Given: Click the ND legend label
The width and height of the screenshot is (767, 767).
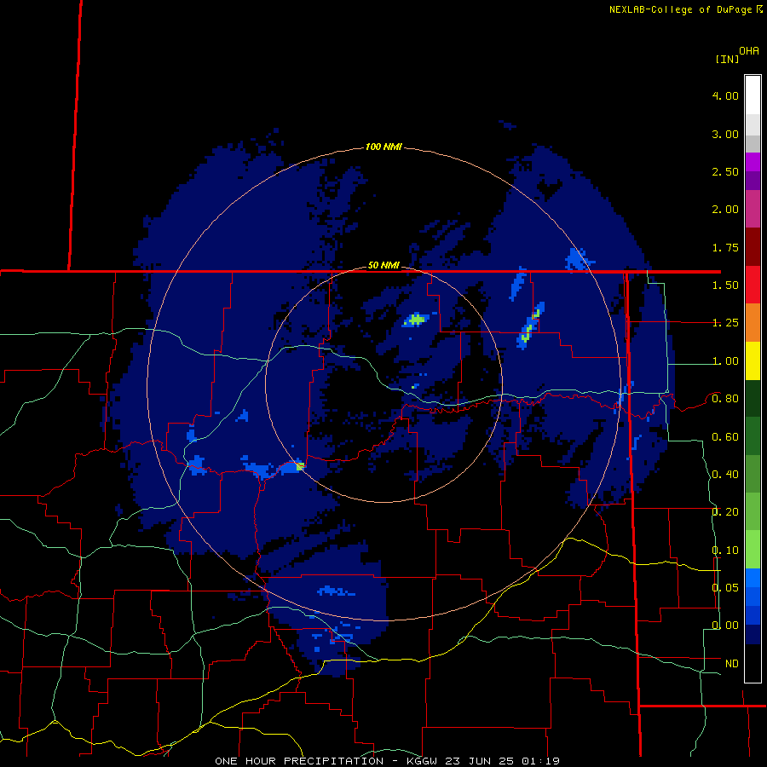Looking at the screenshot, I should click(x=732, y=664).
